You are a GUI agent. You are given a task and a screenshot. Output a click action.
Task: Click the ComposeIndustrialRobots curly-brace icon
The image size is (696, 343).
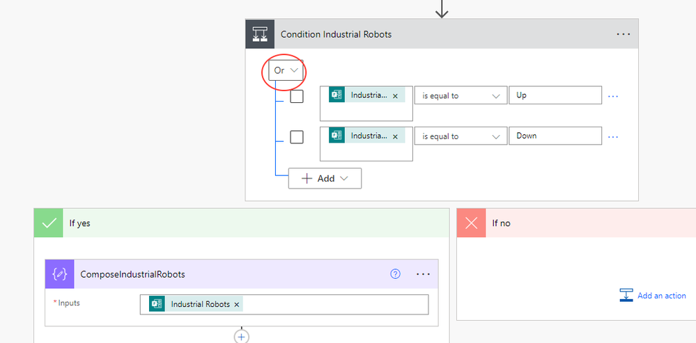[x=60, y=274]
